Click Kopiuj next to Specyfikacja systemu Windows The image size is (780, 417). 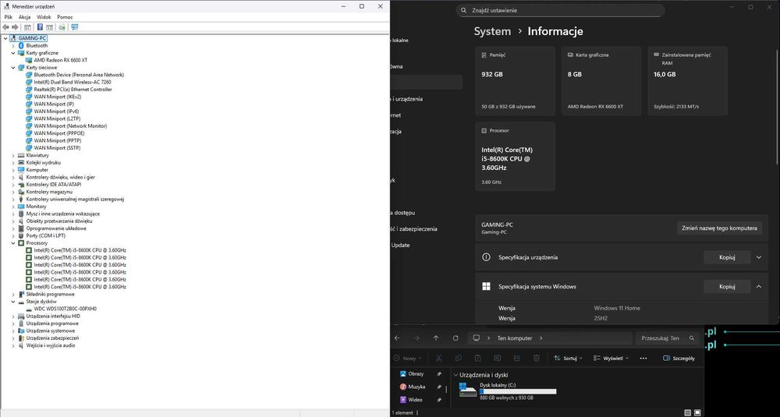pos(727,286)
